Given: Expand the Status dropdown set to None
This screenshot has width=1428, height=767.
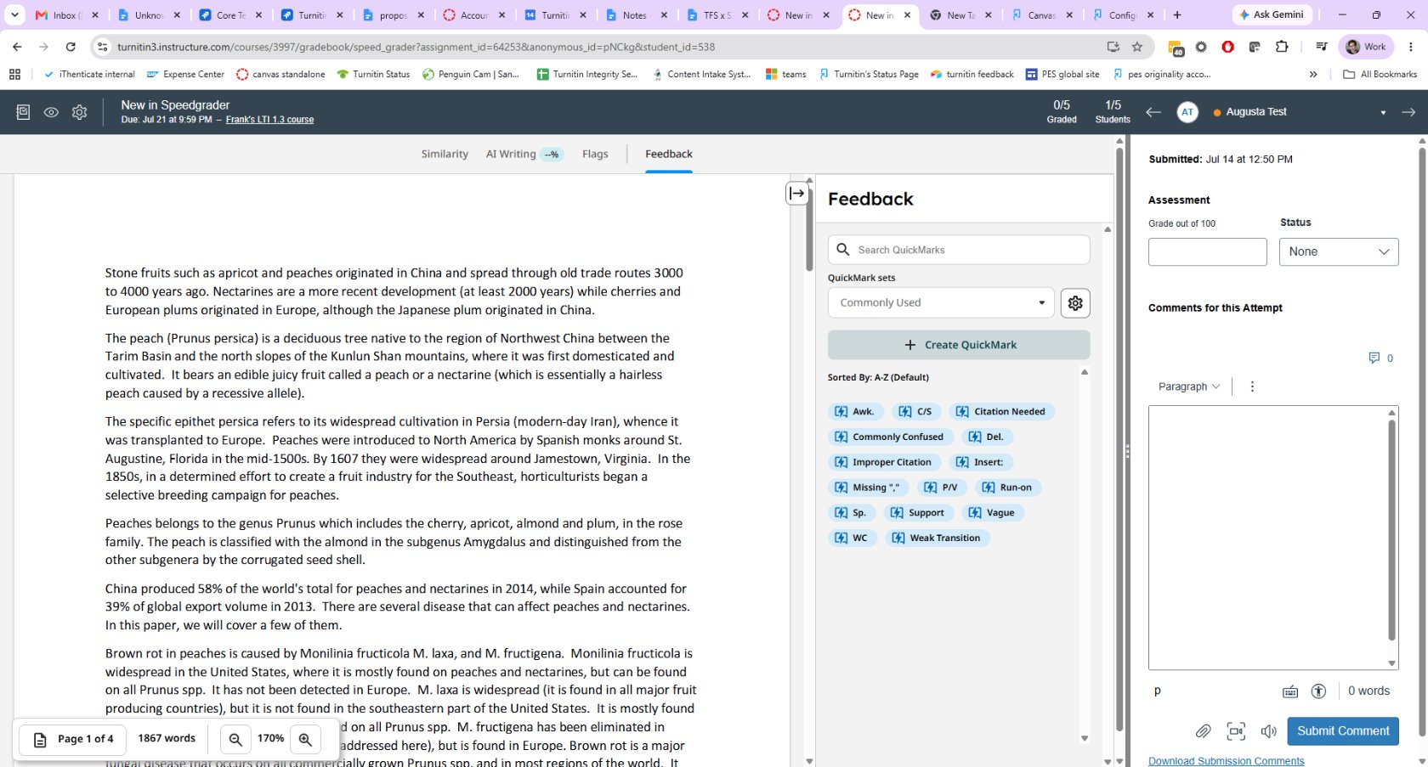Looking at the screenshot, I should pyautogui.click(x=1339, y=252).
